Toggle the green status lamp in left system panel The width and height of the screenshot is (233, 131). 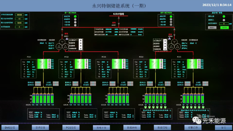click(75, 16)
